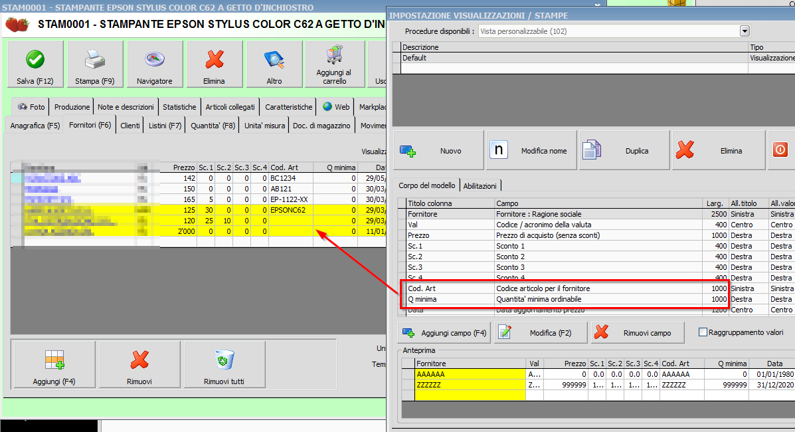
Task: Click the red X Rimuovi icon
Action: pos(139,360)
